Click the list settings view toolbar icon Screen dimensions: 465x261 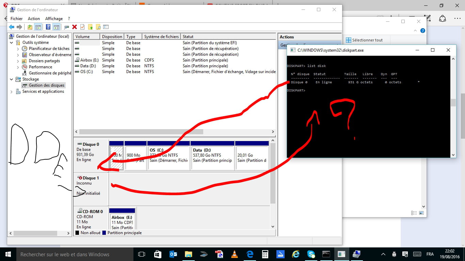click(x=106, y=27)
